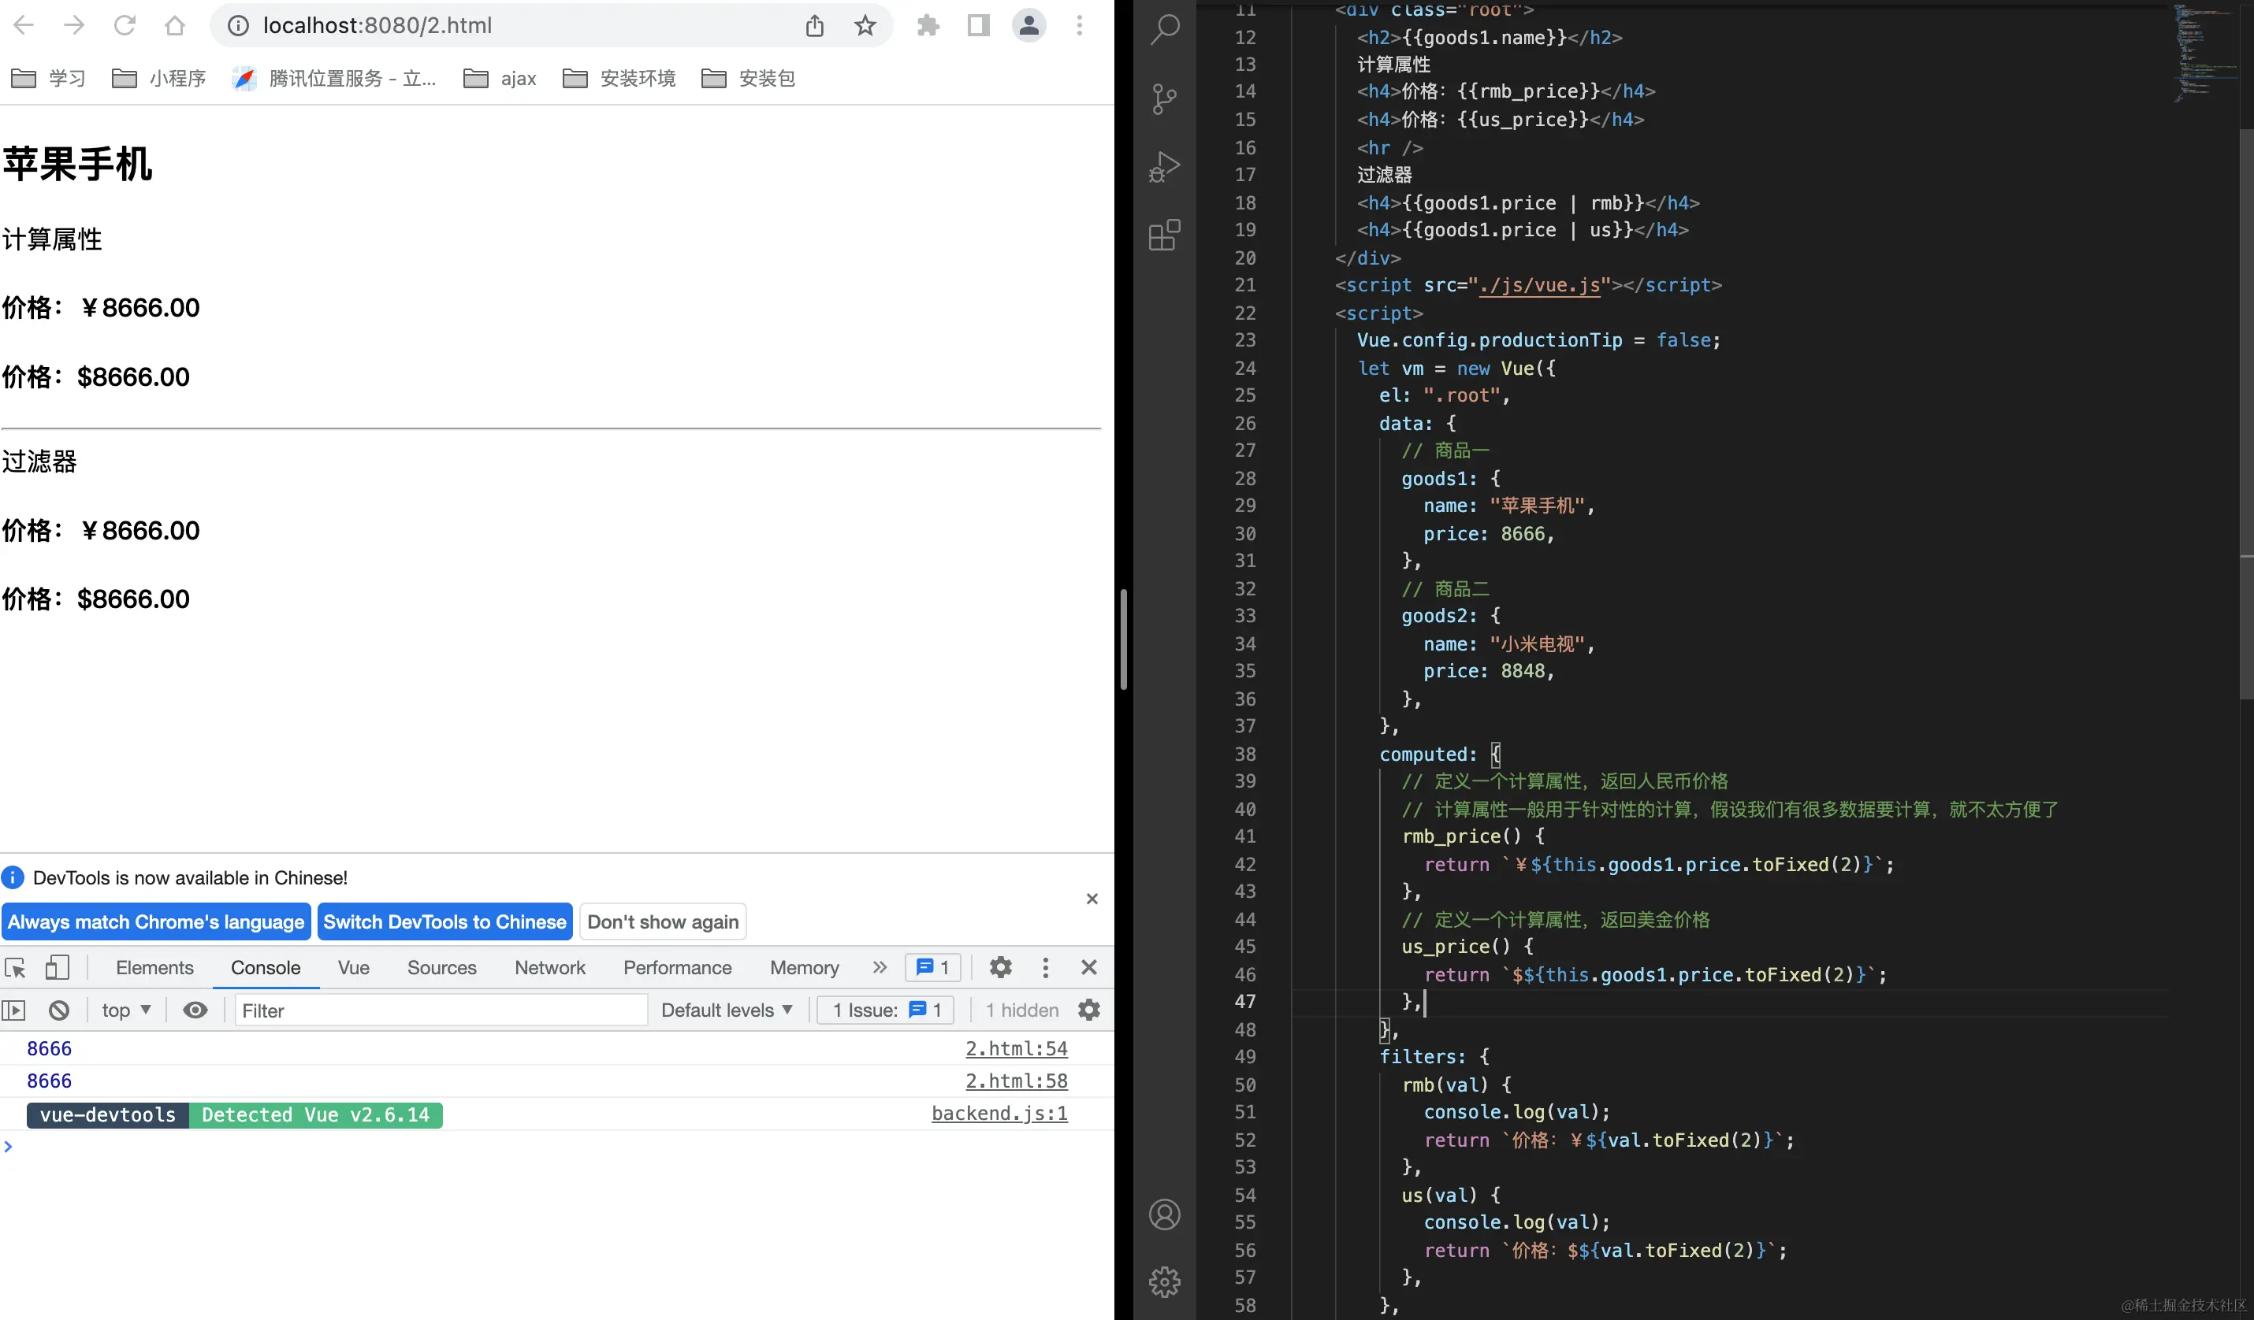Switch to the Network tab
Image resolution: width=2254 pixels, height=1320 pixels.
point(549,967)
